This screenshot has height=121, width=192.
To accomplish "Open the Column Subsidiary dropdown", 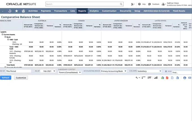I will click(x=149, y=71).
